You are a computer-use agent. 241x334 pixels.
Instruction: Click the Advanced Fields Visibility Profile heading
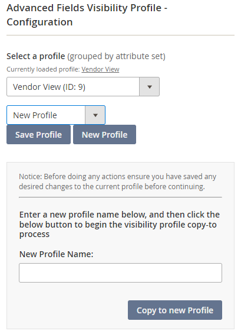click(x=87, y=15)
